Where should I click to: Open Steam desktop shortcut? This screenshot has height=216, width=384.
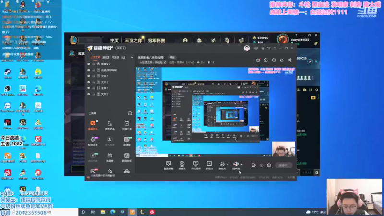click(x=7, y=74)
